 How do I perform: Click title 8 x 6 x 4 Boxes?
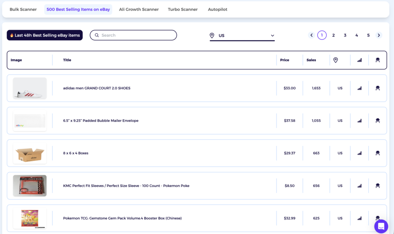click(76, 153)
